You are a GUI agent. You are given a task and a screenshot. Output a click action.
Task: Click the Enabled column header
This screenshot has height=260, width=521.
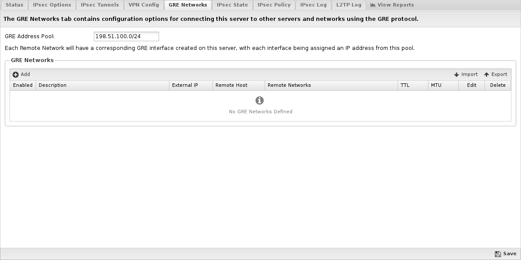[23, 86]
